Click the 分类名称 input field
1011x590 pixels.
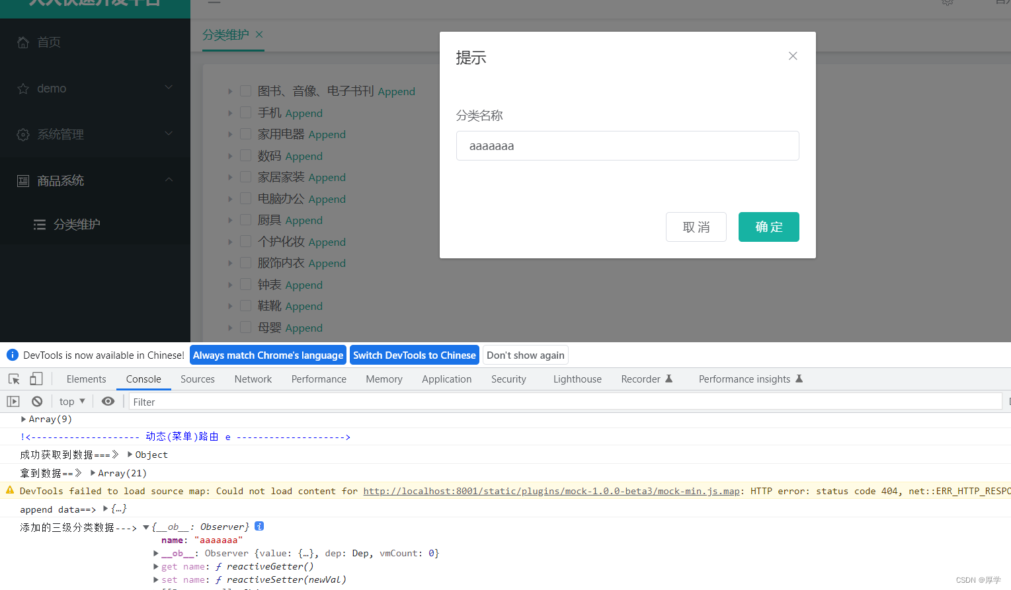pos(627,145)
